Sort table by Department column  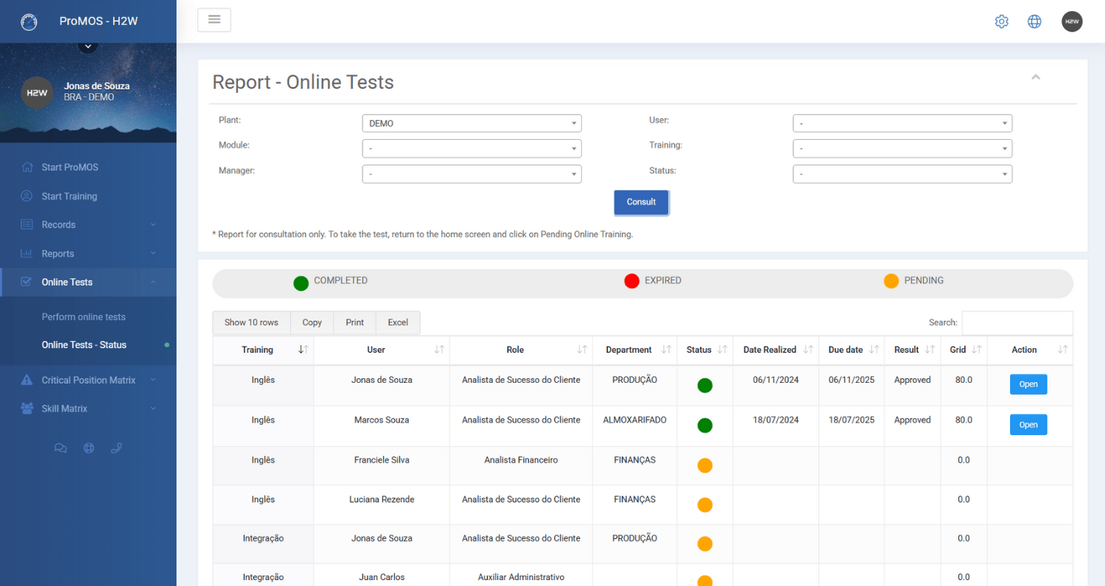[634, 350]
